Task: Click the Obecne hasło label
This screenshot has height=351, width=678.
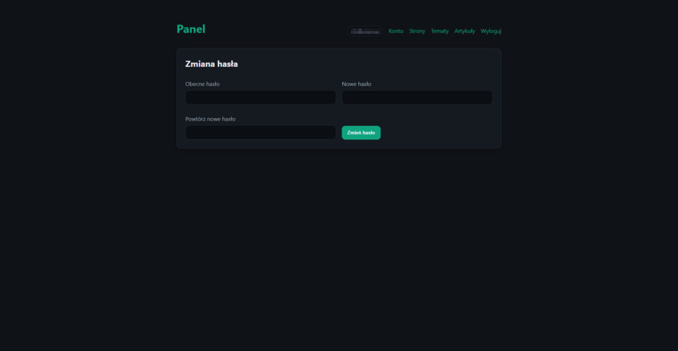Action: [203, 84]
